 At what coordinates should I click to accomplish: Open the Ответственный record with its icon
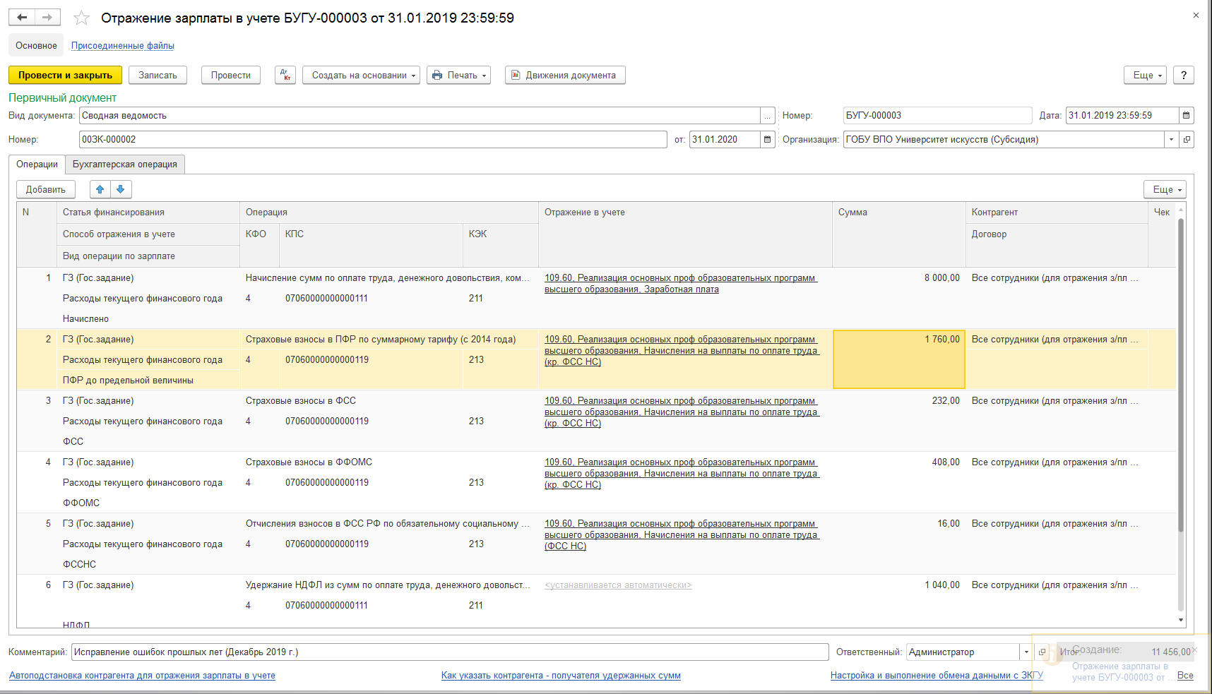[x=1042, y=652]
